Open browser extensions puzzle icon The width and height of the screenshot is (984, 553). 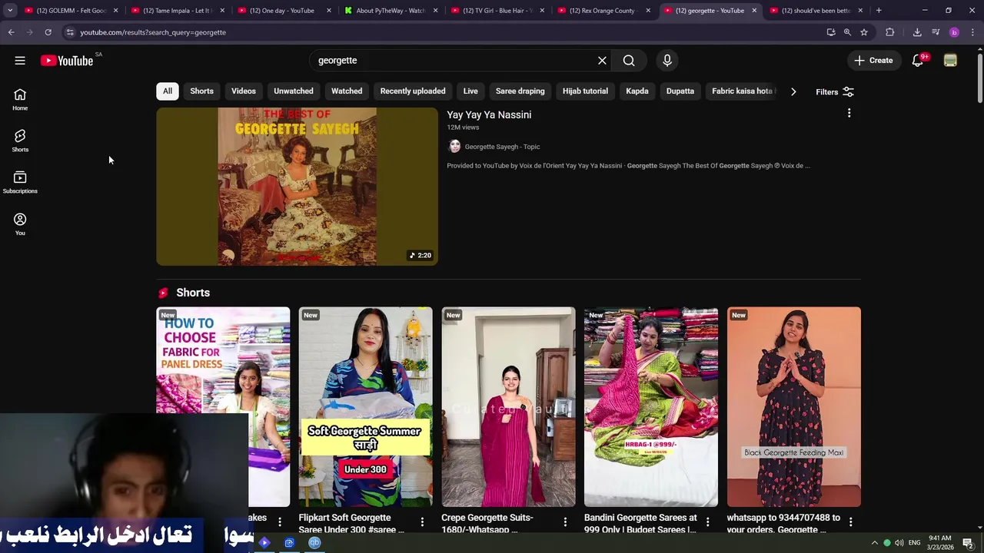890,32
